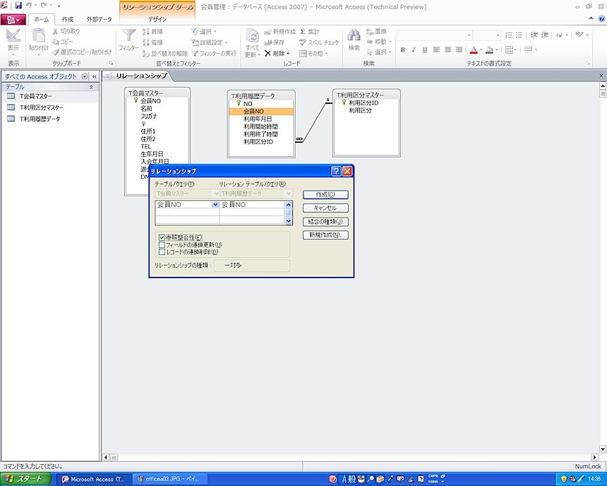607x486 pixels.
Task: Open the 表示 view button
Action: (x=13, y=40)
